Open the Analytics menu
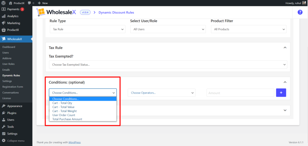308x146 pixels. (13, 16)
